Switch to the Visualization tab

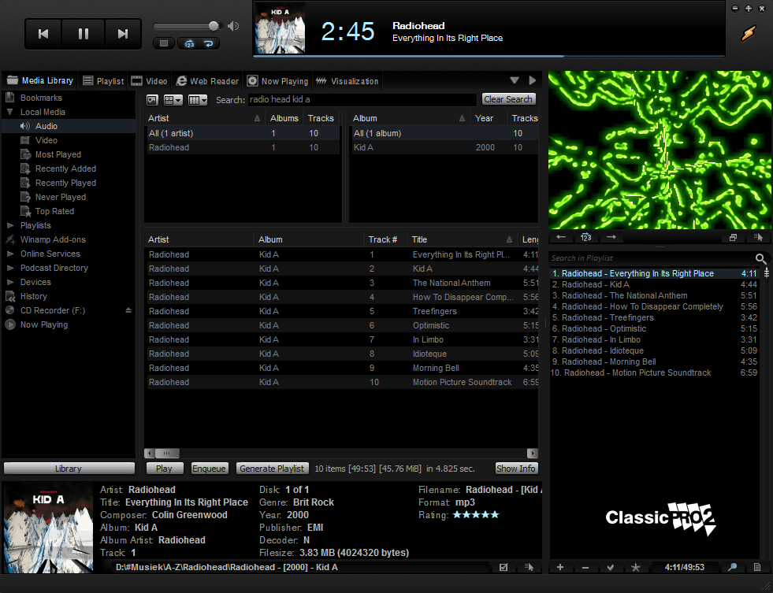pos(347,81)
